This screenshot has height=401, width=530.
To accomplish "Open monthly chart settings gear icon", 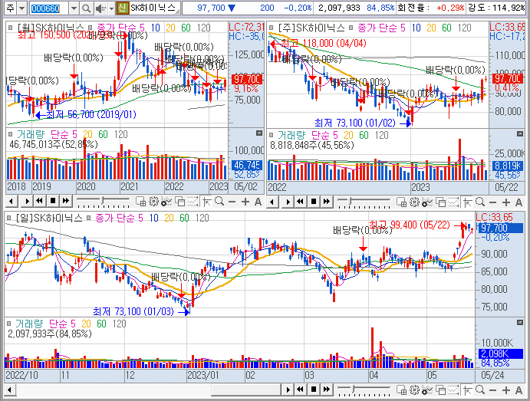I will [x=153, y=202].
